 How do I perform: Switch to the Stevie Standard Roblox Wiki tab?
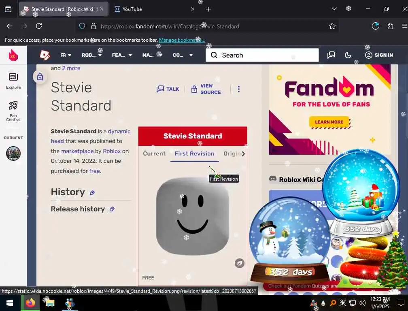click(64, 9)
